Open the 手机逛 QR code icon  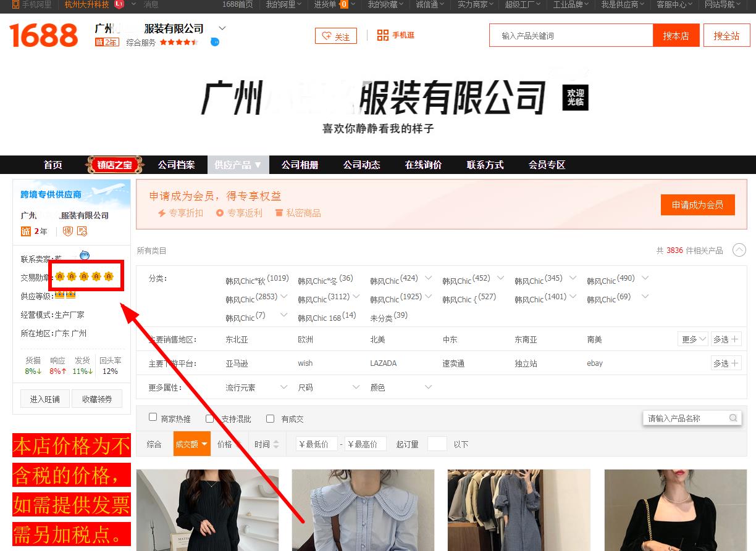[x=383, y=35]
